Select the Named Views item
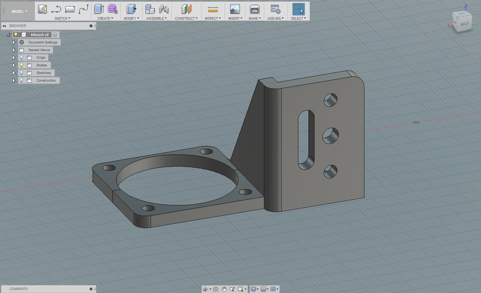481x293 pixels. 36,50
